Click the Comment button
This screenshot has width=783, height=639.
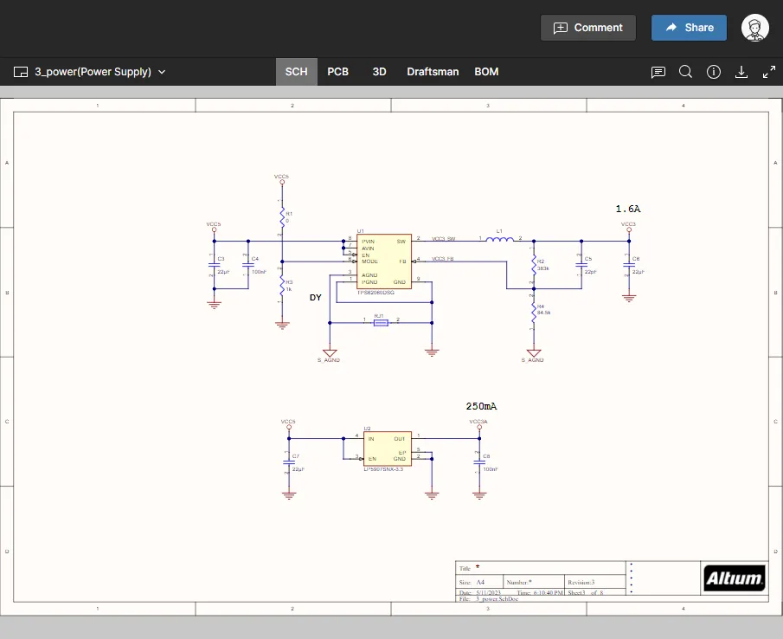pos(588,28)
